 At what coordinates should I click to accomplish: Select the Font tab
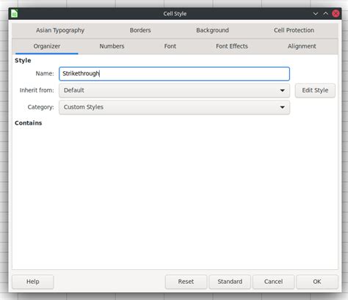point(170,46)
